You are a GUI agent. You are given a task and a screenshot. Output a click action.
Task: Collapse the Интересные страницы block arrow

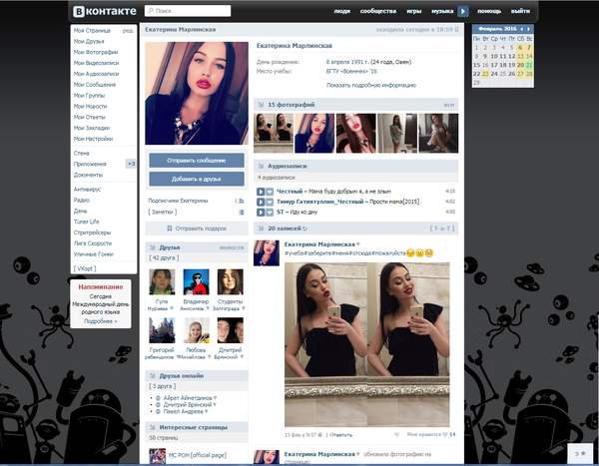[152, 427]
